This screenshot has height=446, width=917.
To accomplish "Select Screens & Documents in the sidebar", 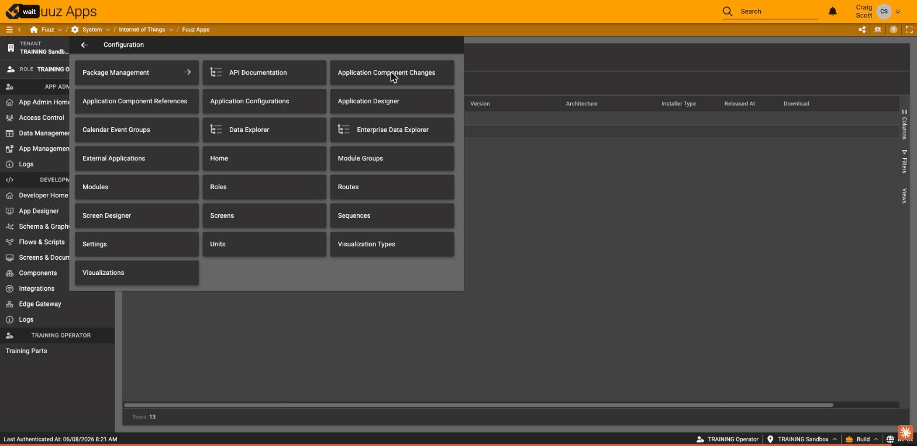I will [x=44, y=257].
